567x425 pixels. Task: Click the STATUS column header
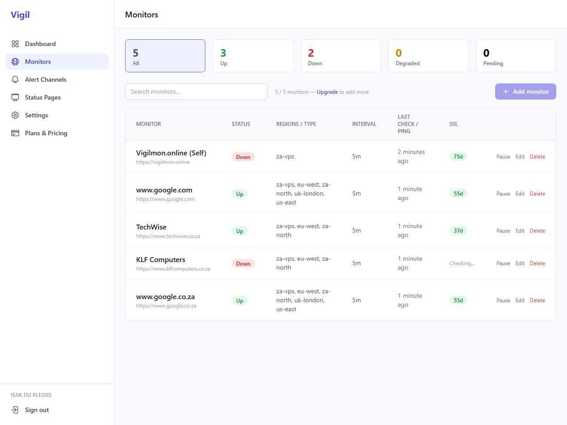click(241, 124)
